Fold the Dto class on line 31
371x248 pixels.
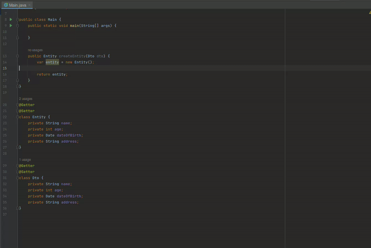[x=18, y=178]
